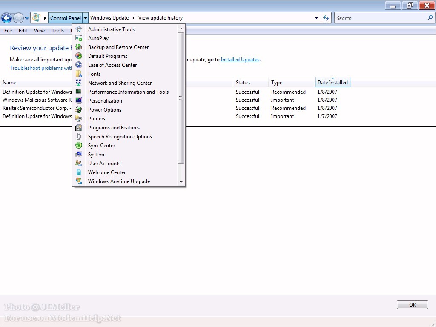Click the Fonts folder icon

tap(79, 74)
